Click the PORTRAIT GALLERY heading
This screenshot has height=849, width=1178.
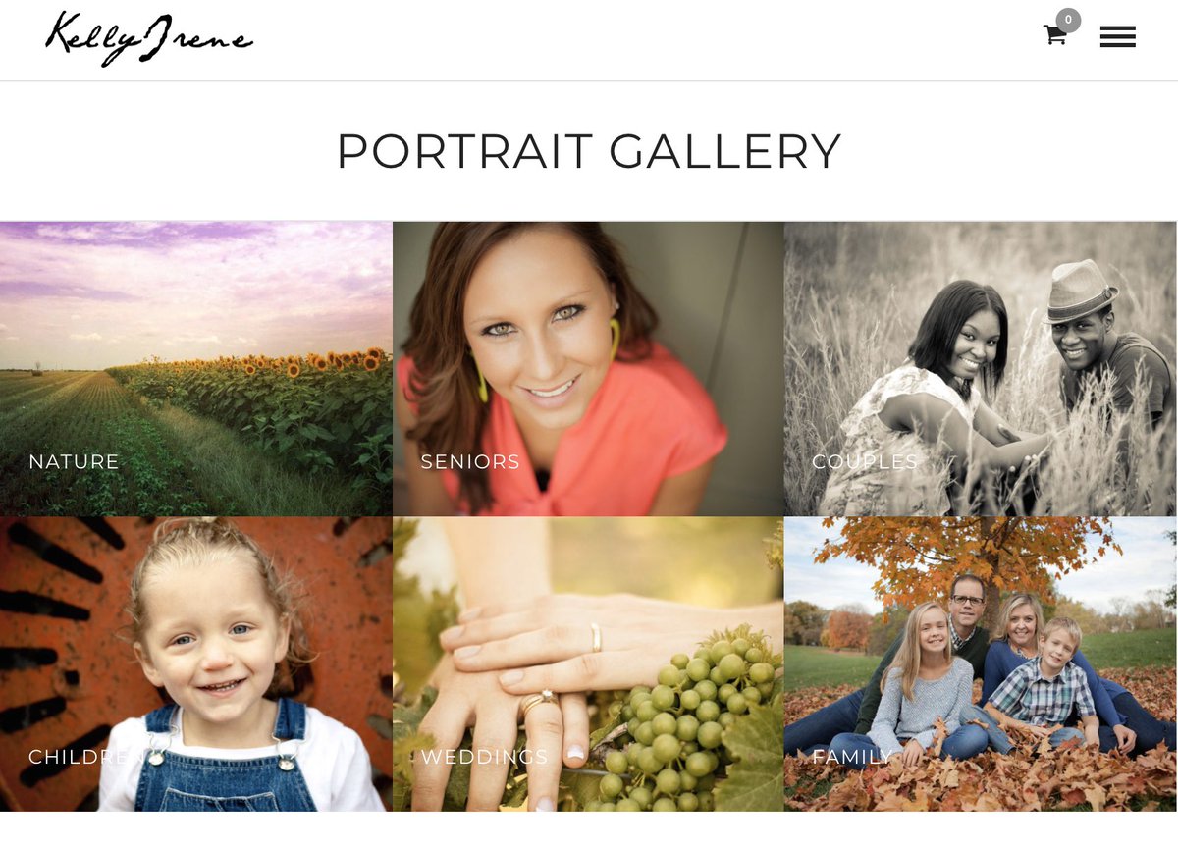pyautogui.click(x=589, y=151)
